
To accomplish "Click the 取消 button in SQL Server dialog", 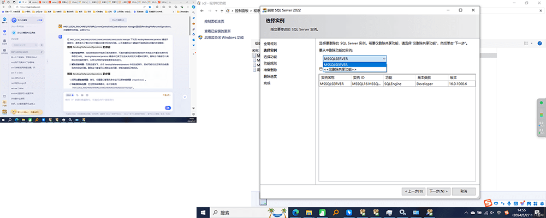I will [464, 192].
